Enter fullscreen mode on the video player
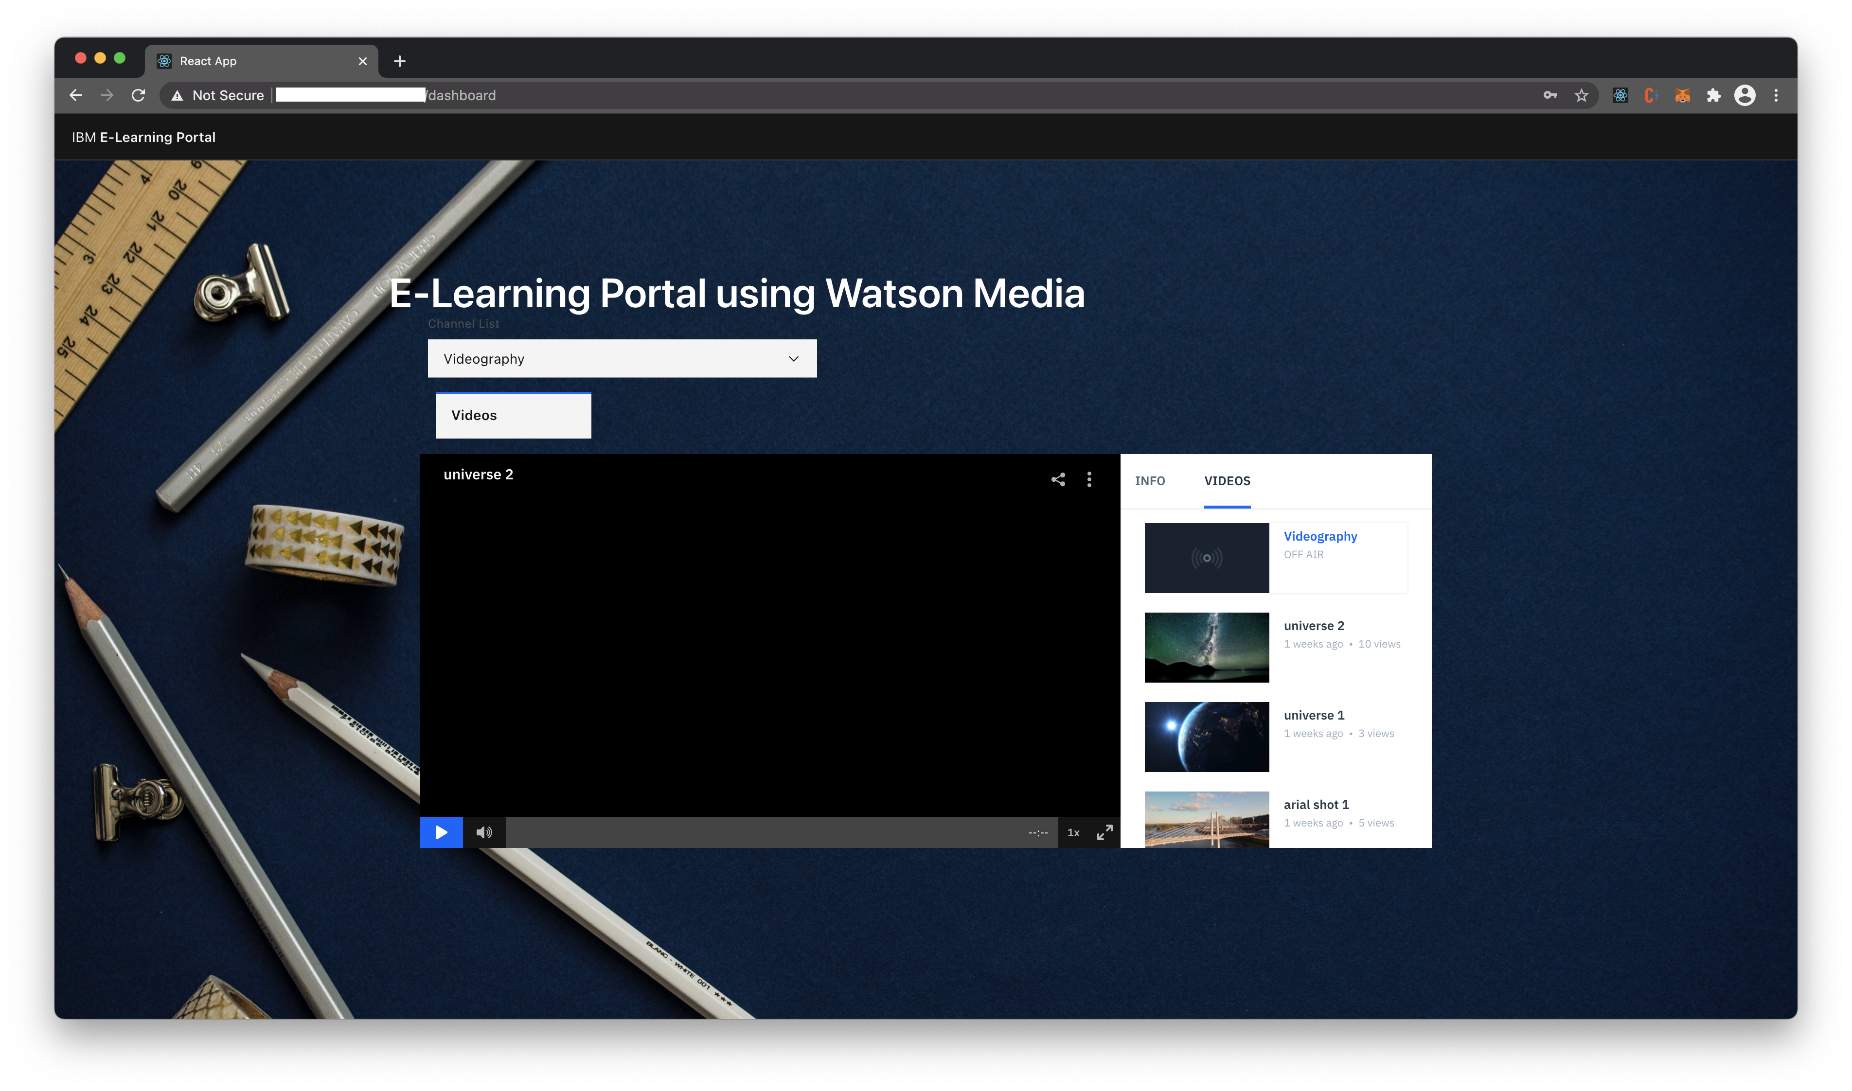The height and width of the screenshot is (1091, 1852). [x=1104, y=832]
